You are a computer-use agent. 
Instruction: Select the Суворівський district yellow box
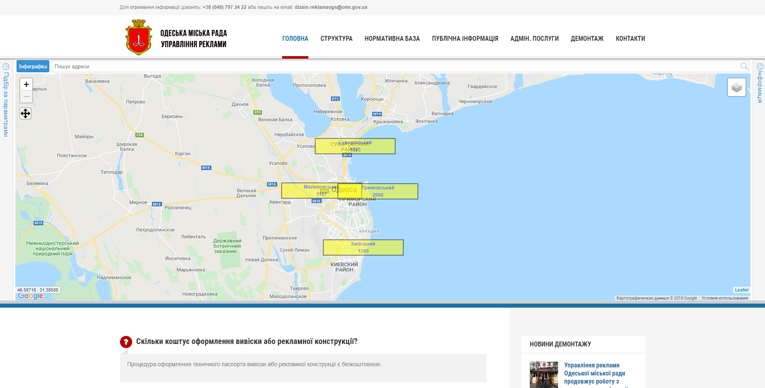(355, 146)
